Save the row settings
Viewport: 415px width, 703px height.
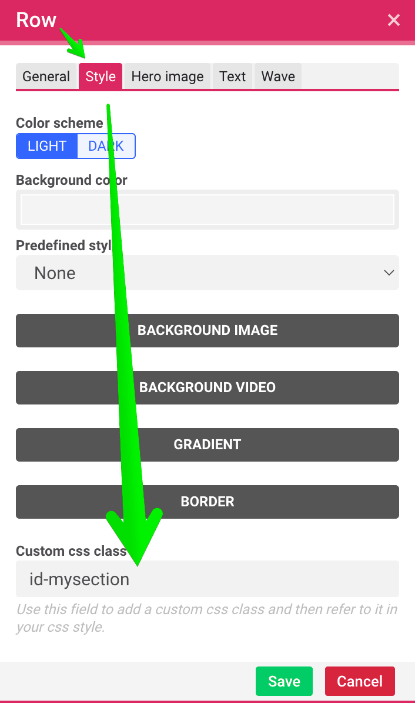pos(284,681)
